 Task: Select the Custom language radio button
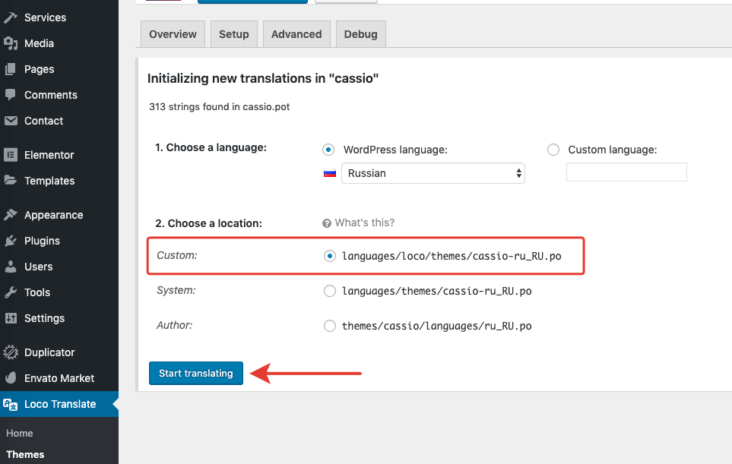pyautogui.click(x=553, y=150)
